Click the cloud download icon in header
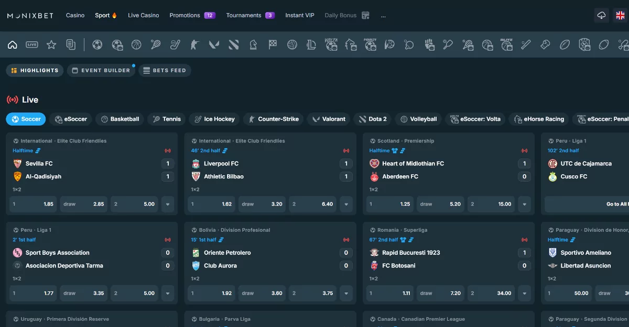Image resolution: width=629 pixels, height=327 pixels. coord(601,15)
